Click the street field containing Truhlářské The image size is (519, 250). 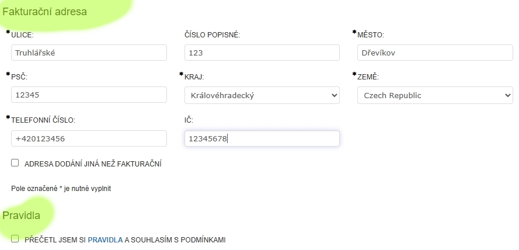click(89, 53)
